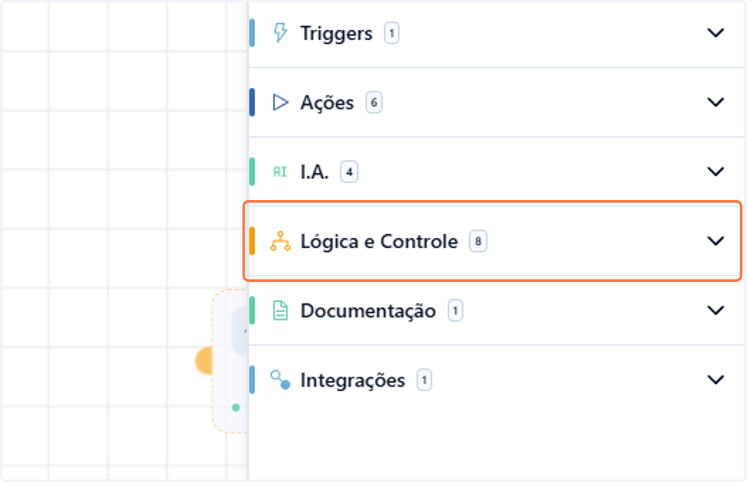The width and height of the screenshot is (747, 482).
Task: Open the Integrações category label
Action: click(352, 380)
